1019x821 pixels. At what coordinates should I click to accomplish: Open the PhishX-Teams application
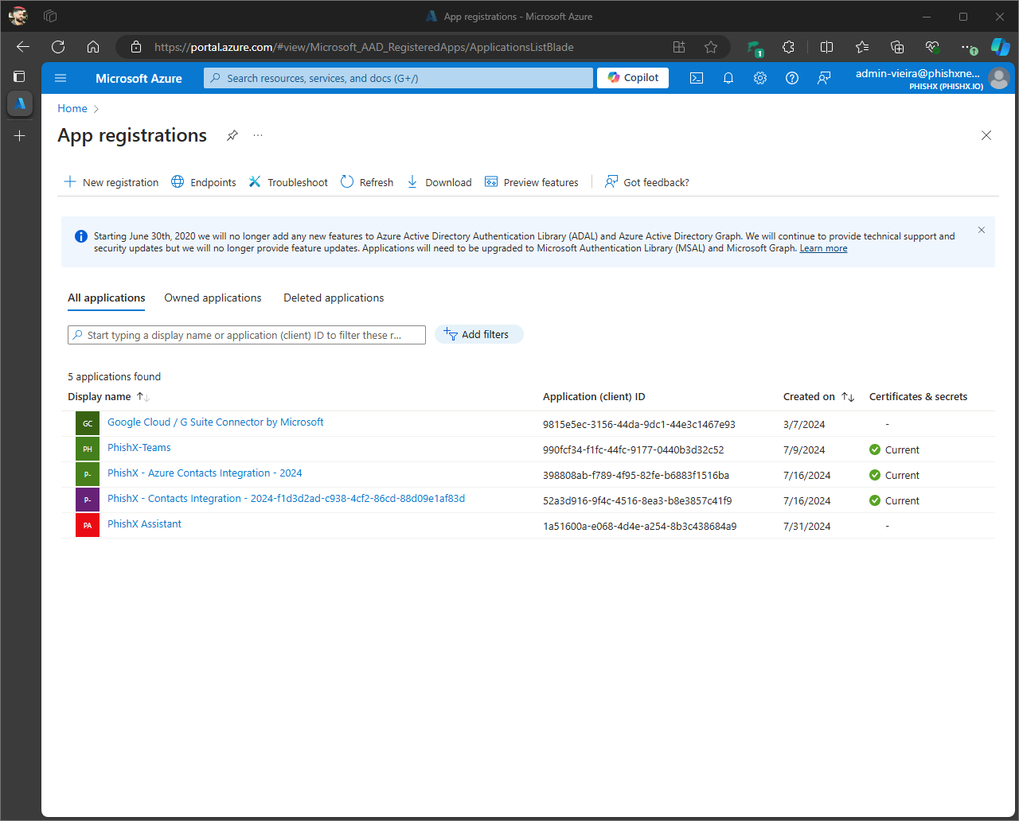click(x=139, y=447)
